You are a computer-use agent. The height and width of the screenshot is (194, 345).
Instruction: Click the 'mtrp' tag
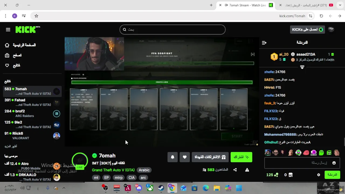point(119,178)
